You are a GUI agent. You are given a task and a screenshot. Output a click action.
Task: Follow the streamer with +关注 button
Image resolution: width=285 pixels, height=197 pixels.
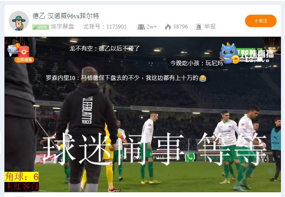pos(261,21)
